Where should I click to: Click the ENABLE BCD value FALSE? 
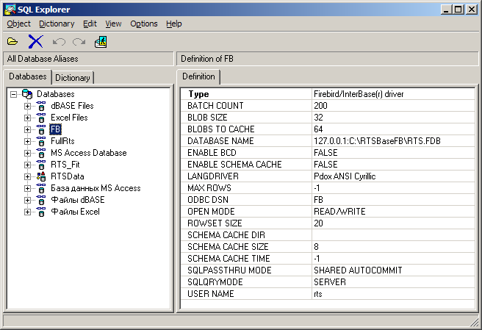coord(325,153)
